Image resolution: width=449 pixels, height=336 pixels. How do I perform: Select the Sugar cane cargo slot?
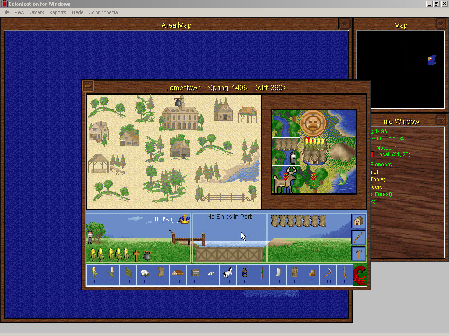click(111, 275)
